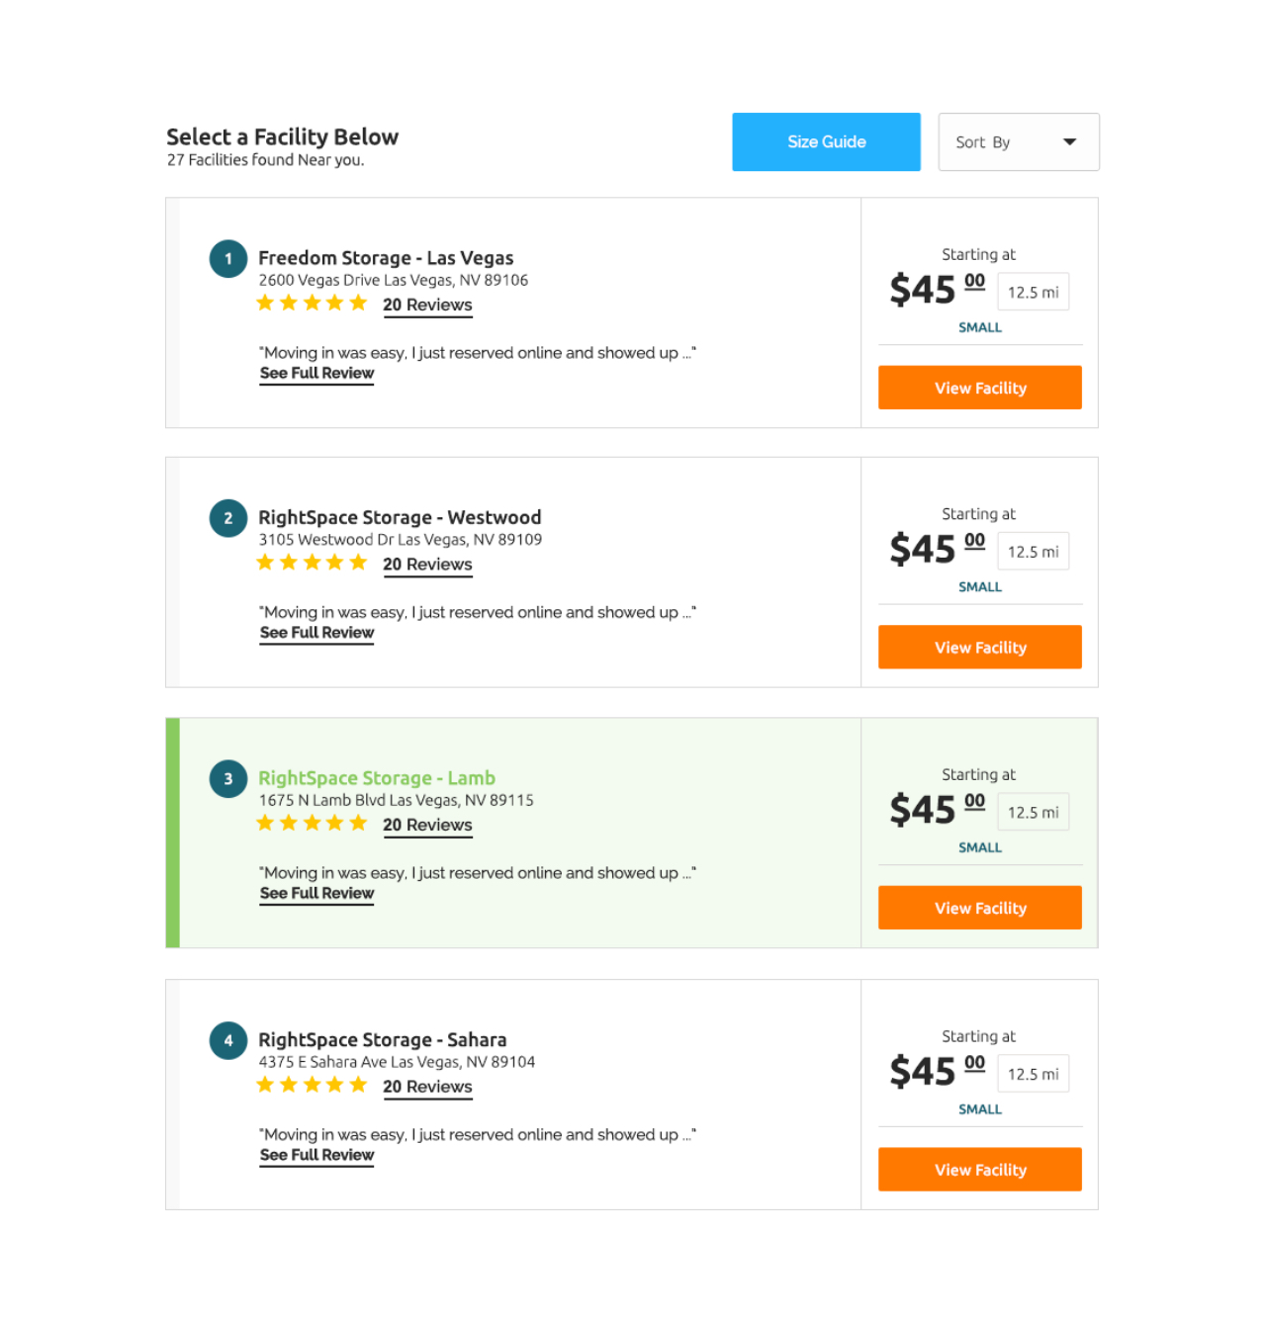Click the number 1 badge for Freedom Storage
The image size is (1266, 1323).
click(227, 259)
